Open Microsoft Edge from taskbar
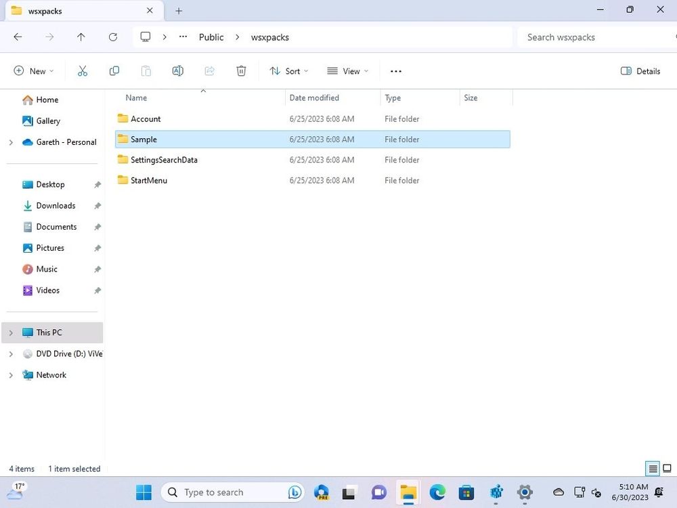This screenshot has width=677, height=508. [437, 492]
